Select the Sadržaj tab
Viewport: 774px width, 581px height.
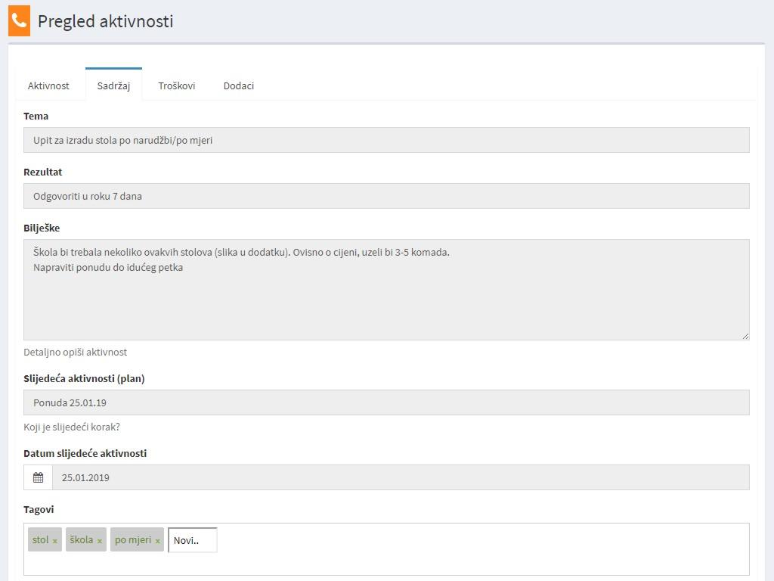point(113,85)
